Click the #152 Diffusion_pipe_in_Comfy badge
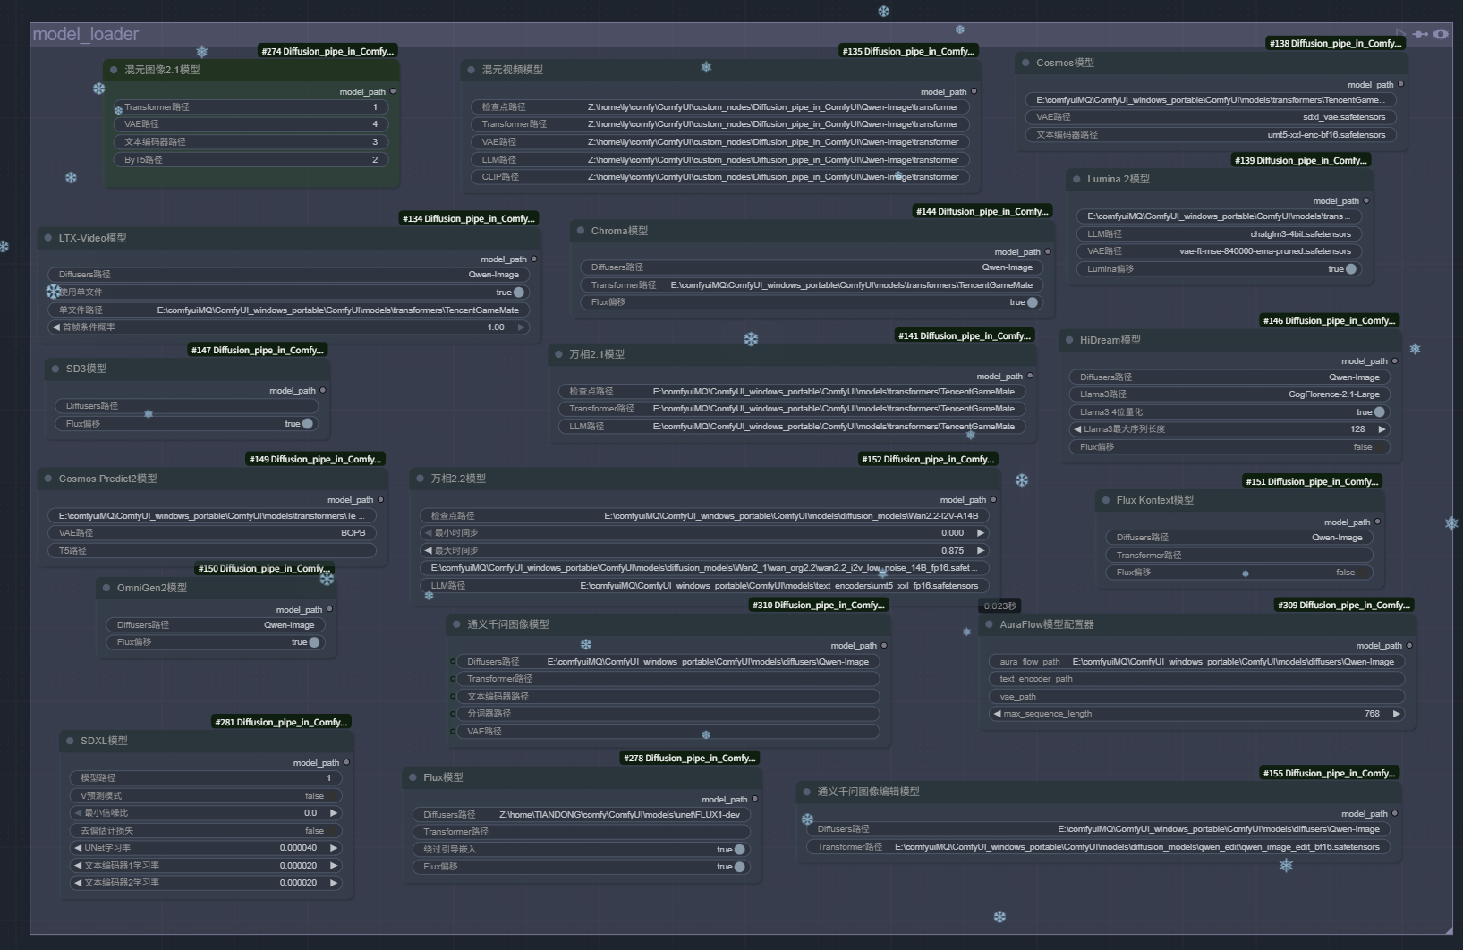The width and height of the screenshot is (1463, 950). (929, 459)
